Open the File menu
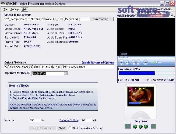Image resolution: width=176 pixels, height=134 pixels. click(5, 9)
